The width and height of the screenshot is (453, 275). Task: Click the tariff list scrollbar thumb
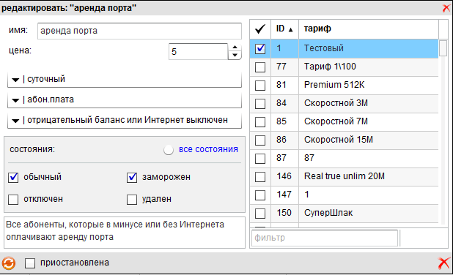443,48
